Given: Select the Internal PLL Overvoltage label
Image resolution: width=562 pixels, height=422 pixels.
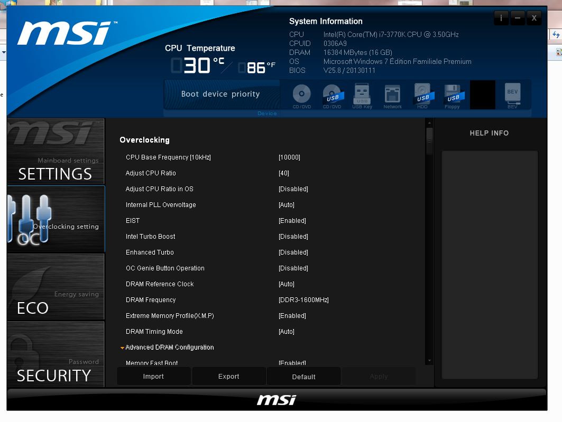Looking at the screenshot, I should tap(161, 205).
